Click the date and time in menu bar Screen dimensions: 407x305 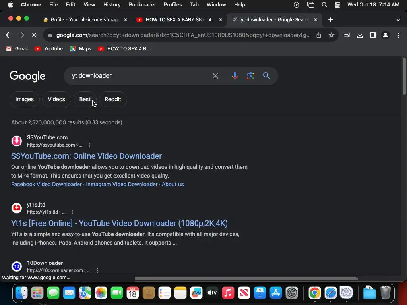coord(373,5)
